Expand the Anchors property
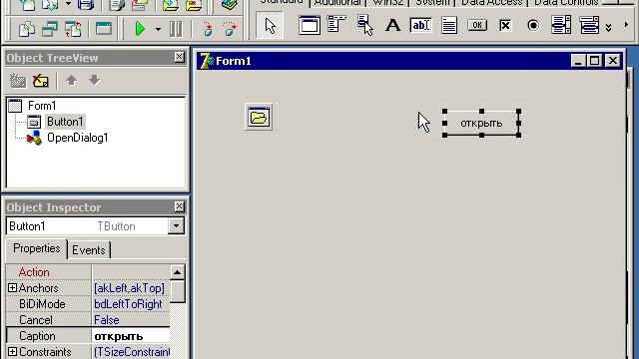 pyautogui.click(x=12, y=288)
